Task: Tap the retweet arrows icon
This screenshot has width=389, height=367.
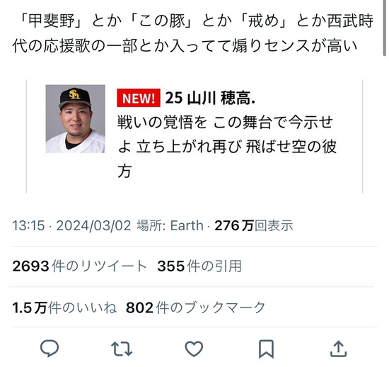Action: (122, 349)
